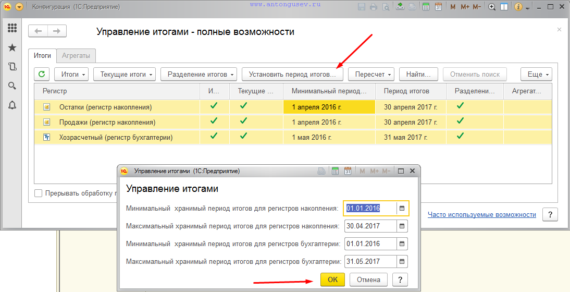
Task: Click the M+ memory add button in main window
Action: tap(465, 7)
